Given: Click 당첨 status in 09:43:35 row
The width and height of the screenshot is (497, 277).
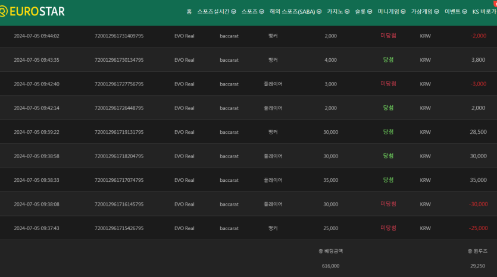Looking at the screenshot, I should [x=388, y=60].
